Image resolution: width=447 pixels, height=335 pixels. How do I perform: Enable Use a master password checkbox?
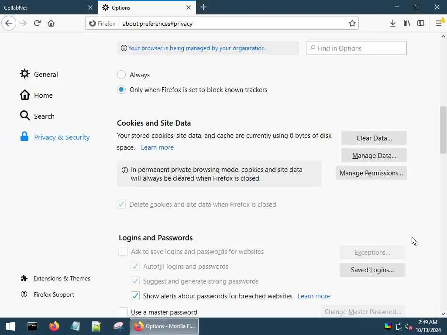coord(123,312)
